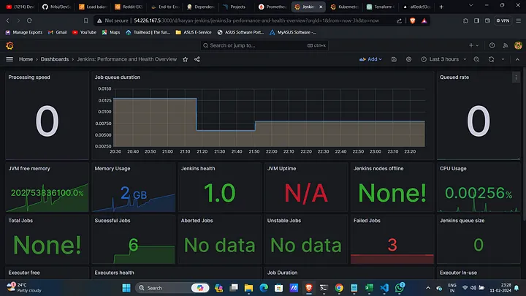Go to Home breadcrumb link
Image resolution: width=526 pixels, height=296 pixels.
[x=26, y=59]
